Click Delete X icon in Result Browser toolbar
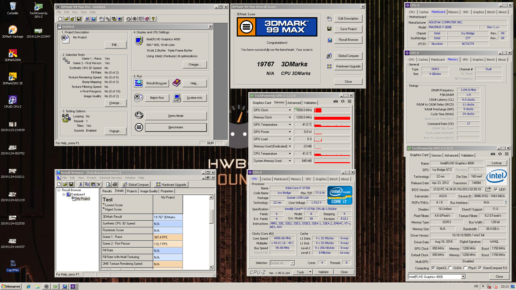Viewport: 516px width, 290px height. (99, 184)
